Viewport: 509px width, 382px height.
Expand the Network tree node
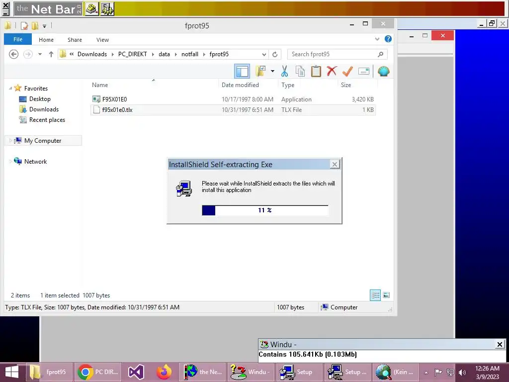tap(10, 162)
